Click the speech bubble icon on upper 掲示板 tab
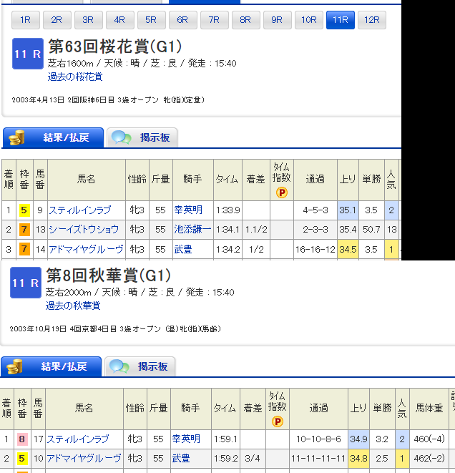The image size is (455, 473). click(x=122, y=137)
